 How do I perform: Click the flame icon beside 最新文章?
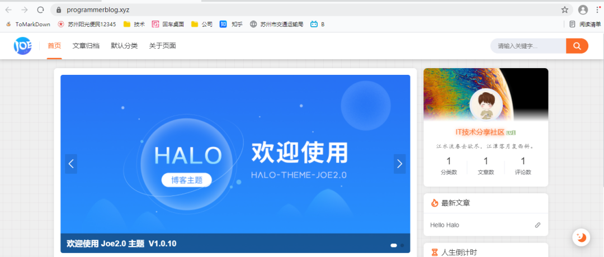(435, 203)
